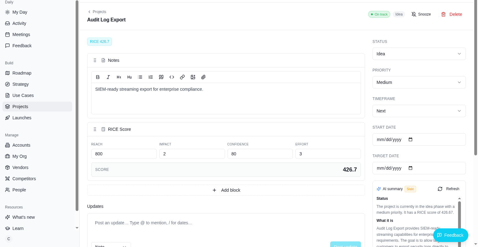Open the Priority dropdown showing Medium
This screenshot has width=478, height=247.
tap(419, 82)
